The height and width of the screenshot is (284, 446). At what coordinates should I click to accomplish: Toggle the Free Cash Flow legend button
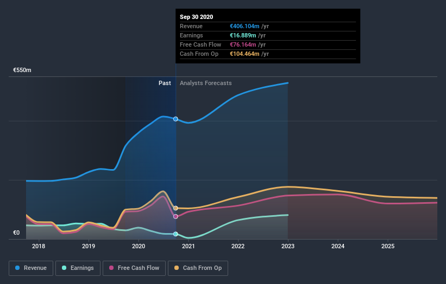[x=134, y=268]
